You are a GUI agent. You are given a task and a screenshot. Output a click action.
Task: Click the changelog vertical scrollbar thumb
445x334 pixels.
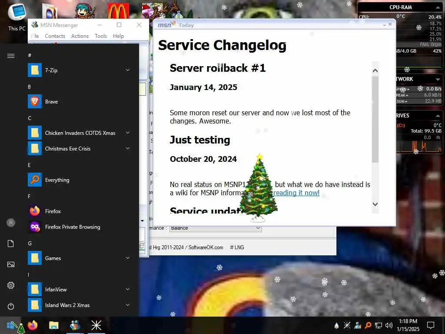375,119
